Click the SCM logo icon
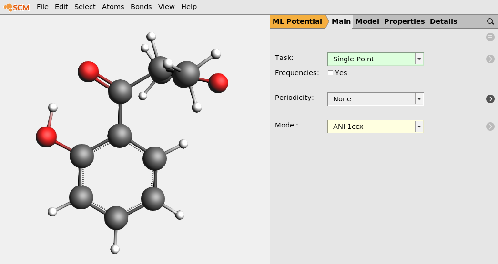Screen dimensions: 498x264 pos(17,7)
